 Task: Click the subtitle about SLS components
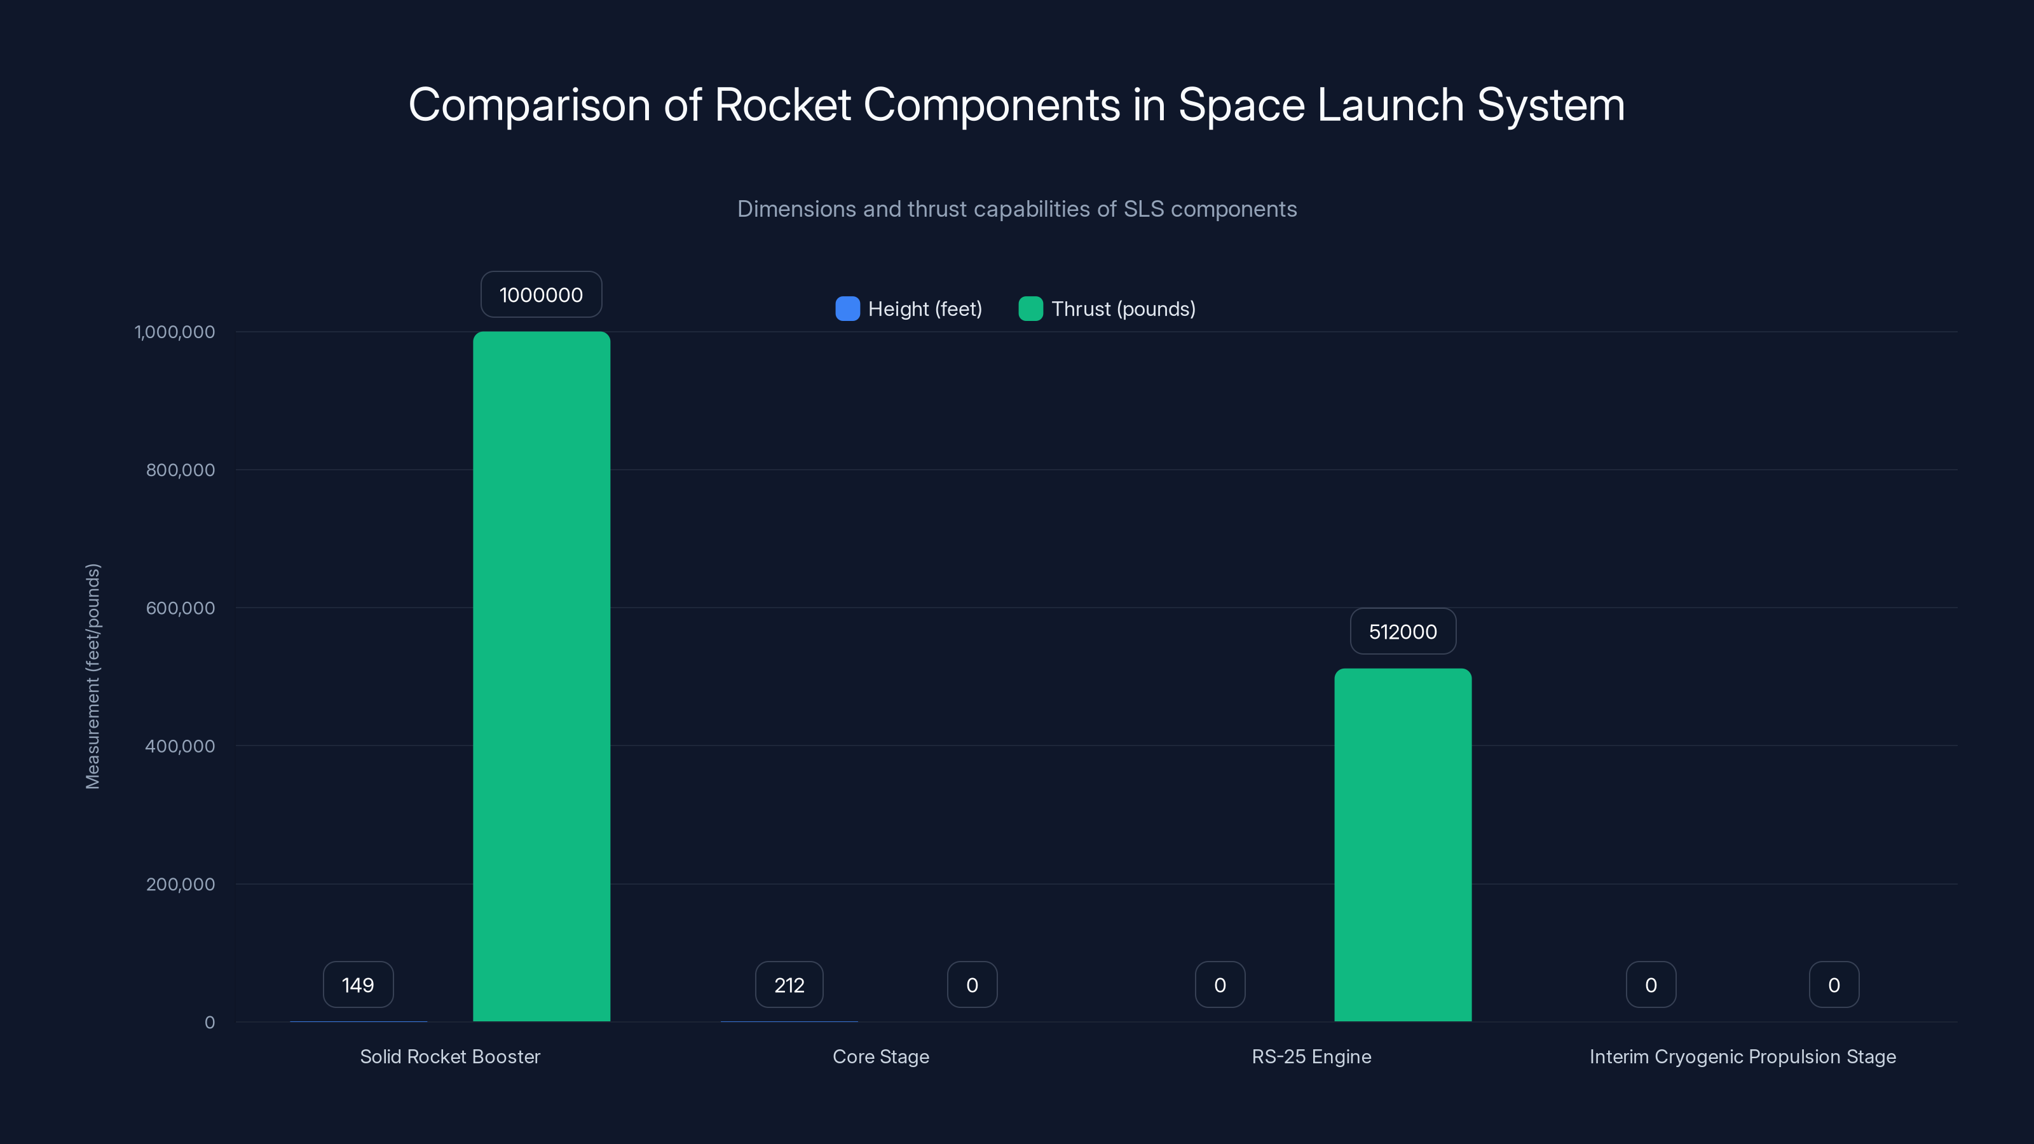pos(1017,208)
